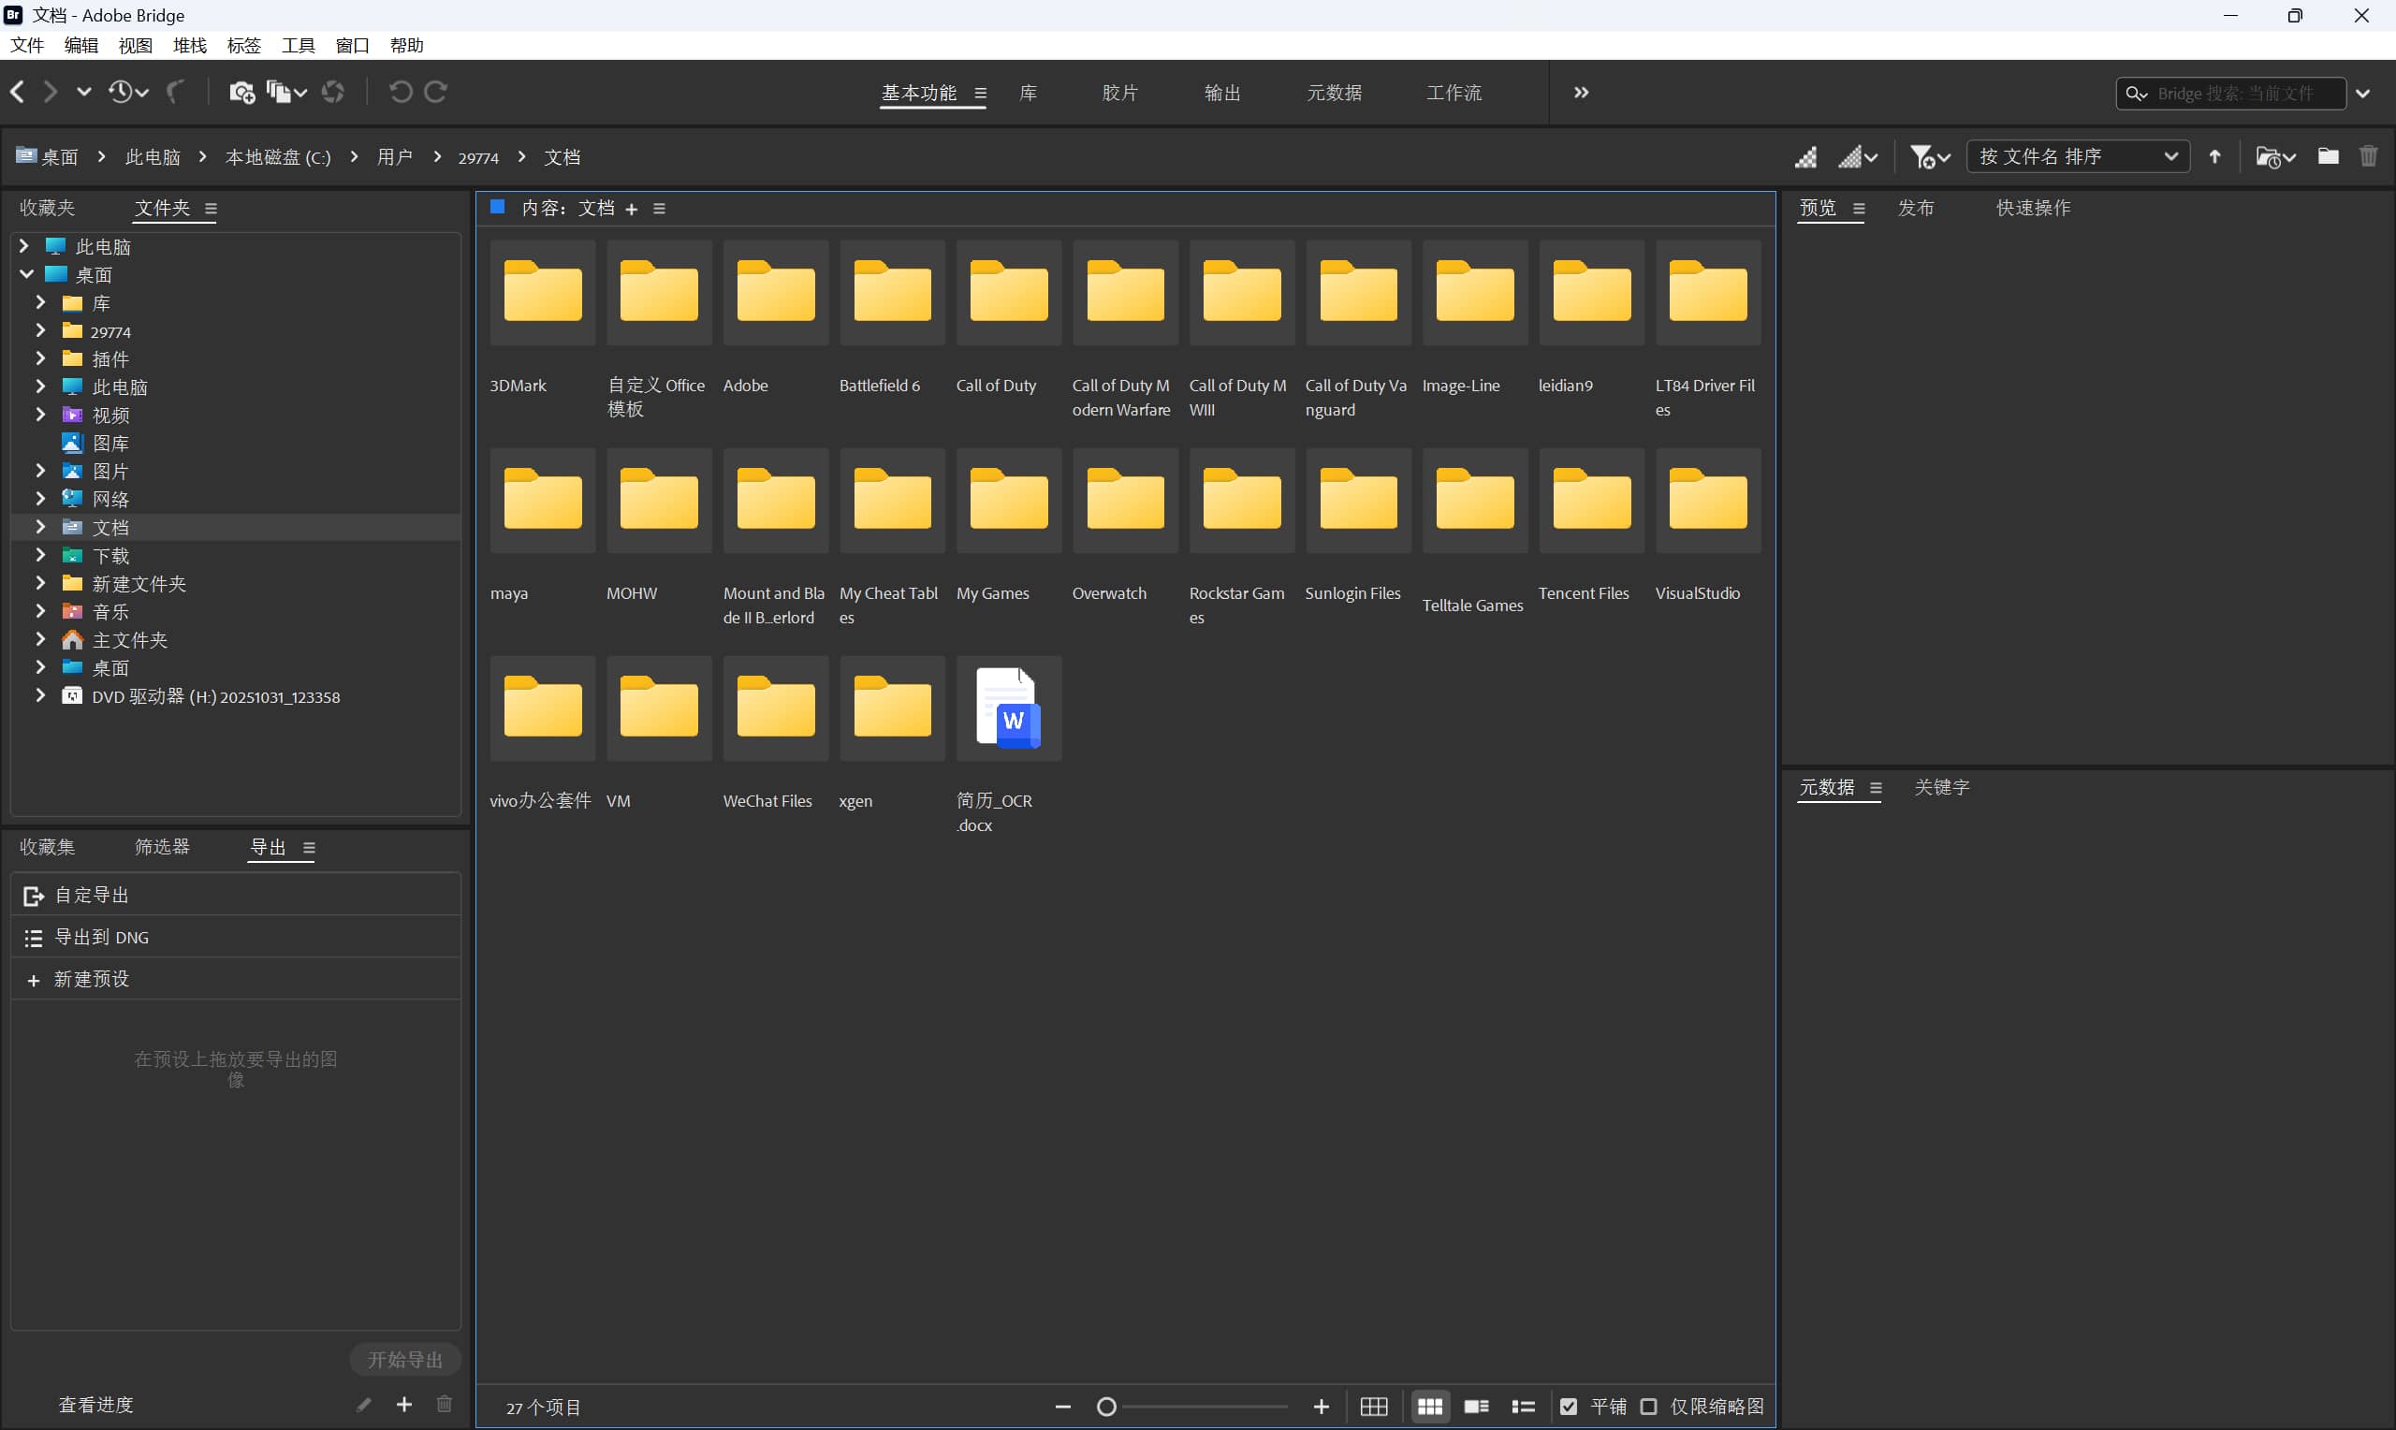Collapse the 桌面 tree node

[26, 274]
